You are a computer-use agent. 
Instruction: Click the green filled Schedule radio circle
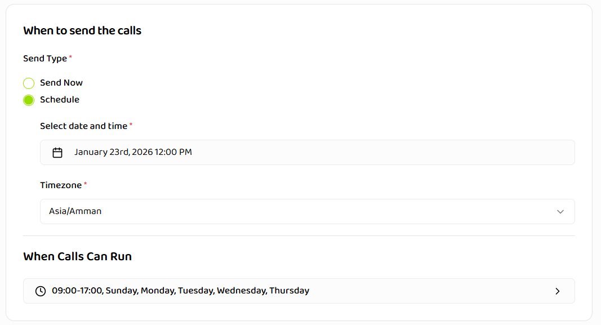[x=29, y=100]
